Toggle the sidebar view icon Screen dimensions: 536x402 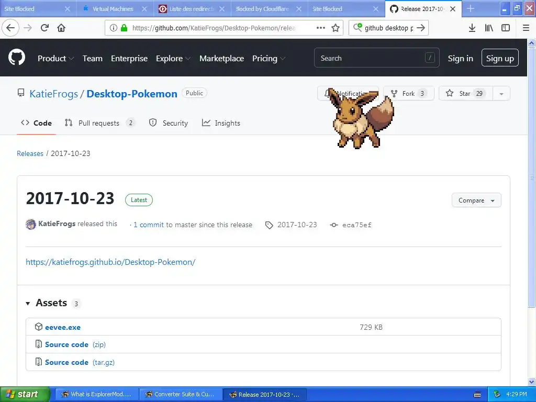coord(506,28)
